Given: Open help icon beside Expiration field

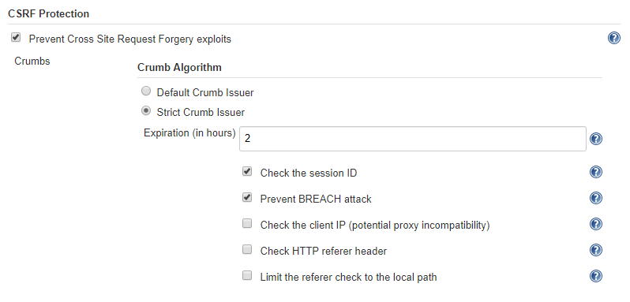Looking at the screenshot, I should [x=596, y=139].
